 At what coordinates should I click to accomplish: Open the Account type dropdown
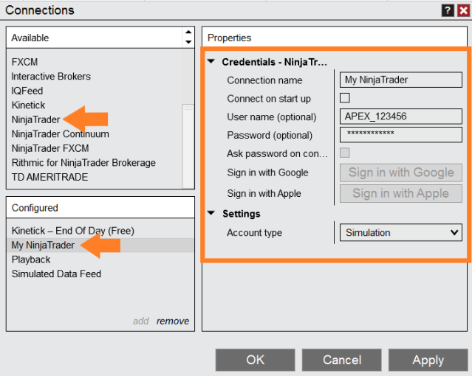coord(401,232)
